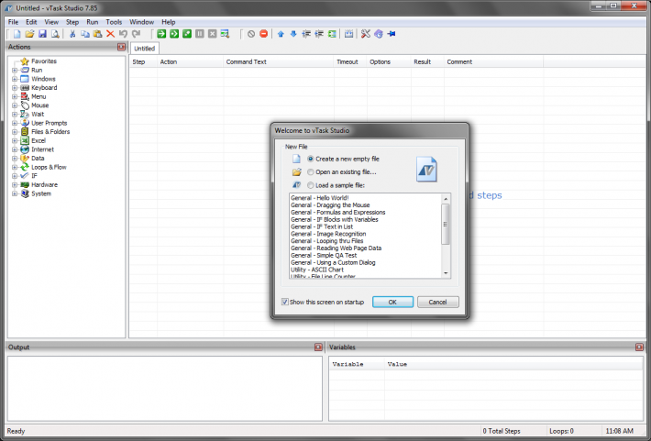Expand the Loops & Flow category
The width and height of the screenshot is (651, 441).
point(15,167)
